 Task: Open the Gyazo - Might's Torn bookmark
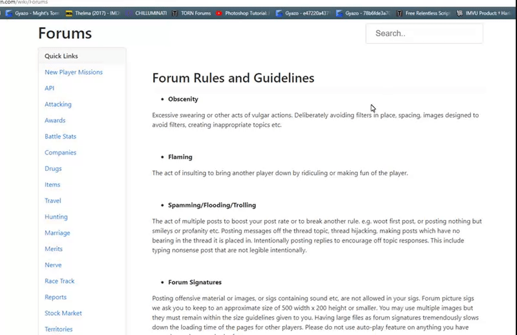(x=32, y=13)
